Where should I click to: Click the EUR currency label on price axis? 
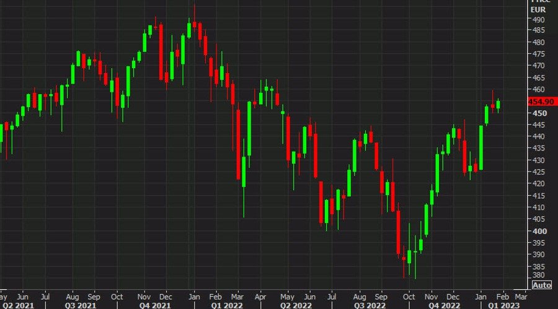click(537, 8)
